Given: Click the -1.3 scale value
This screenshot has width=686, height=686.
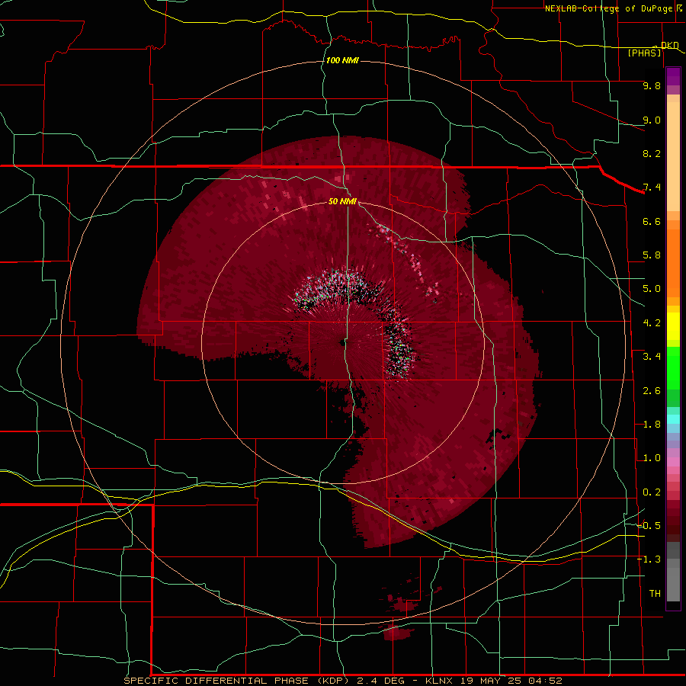Looking at the screenshot, I should point(649,559).
